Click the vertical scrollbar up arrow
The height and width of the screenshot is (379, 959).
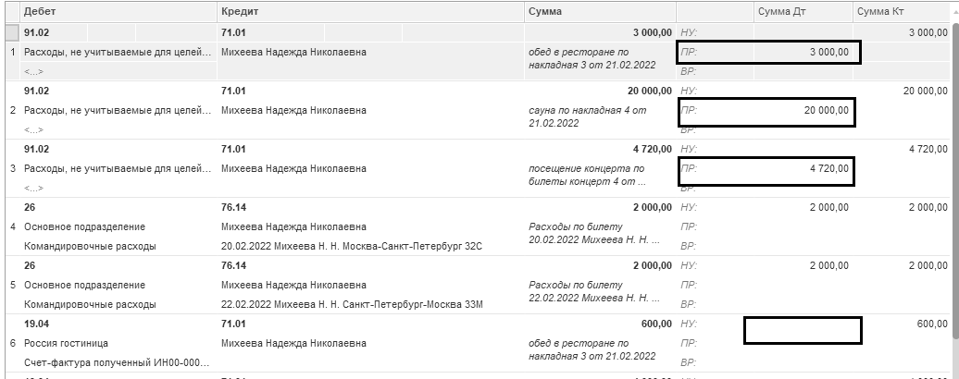tap(953, 12)
